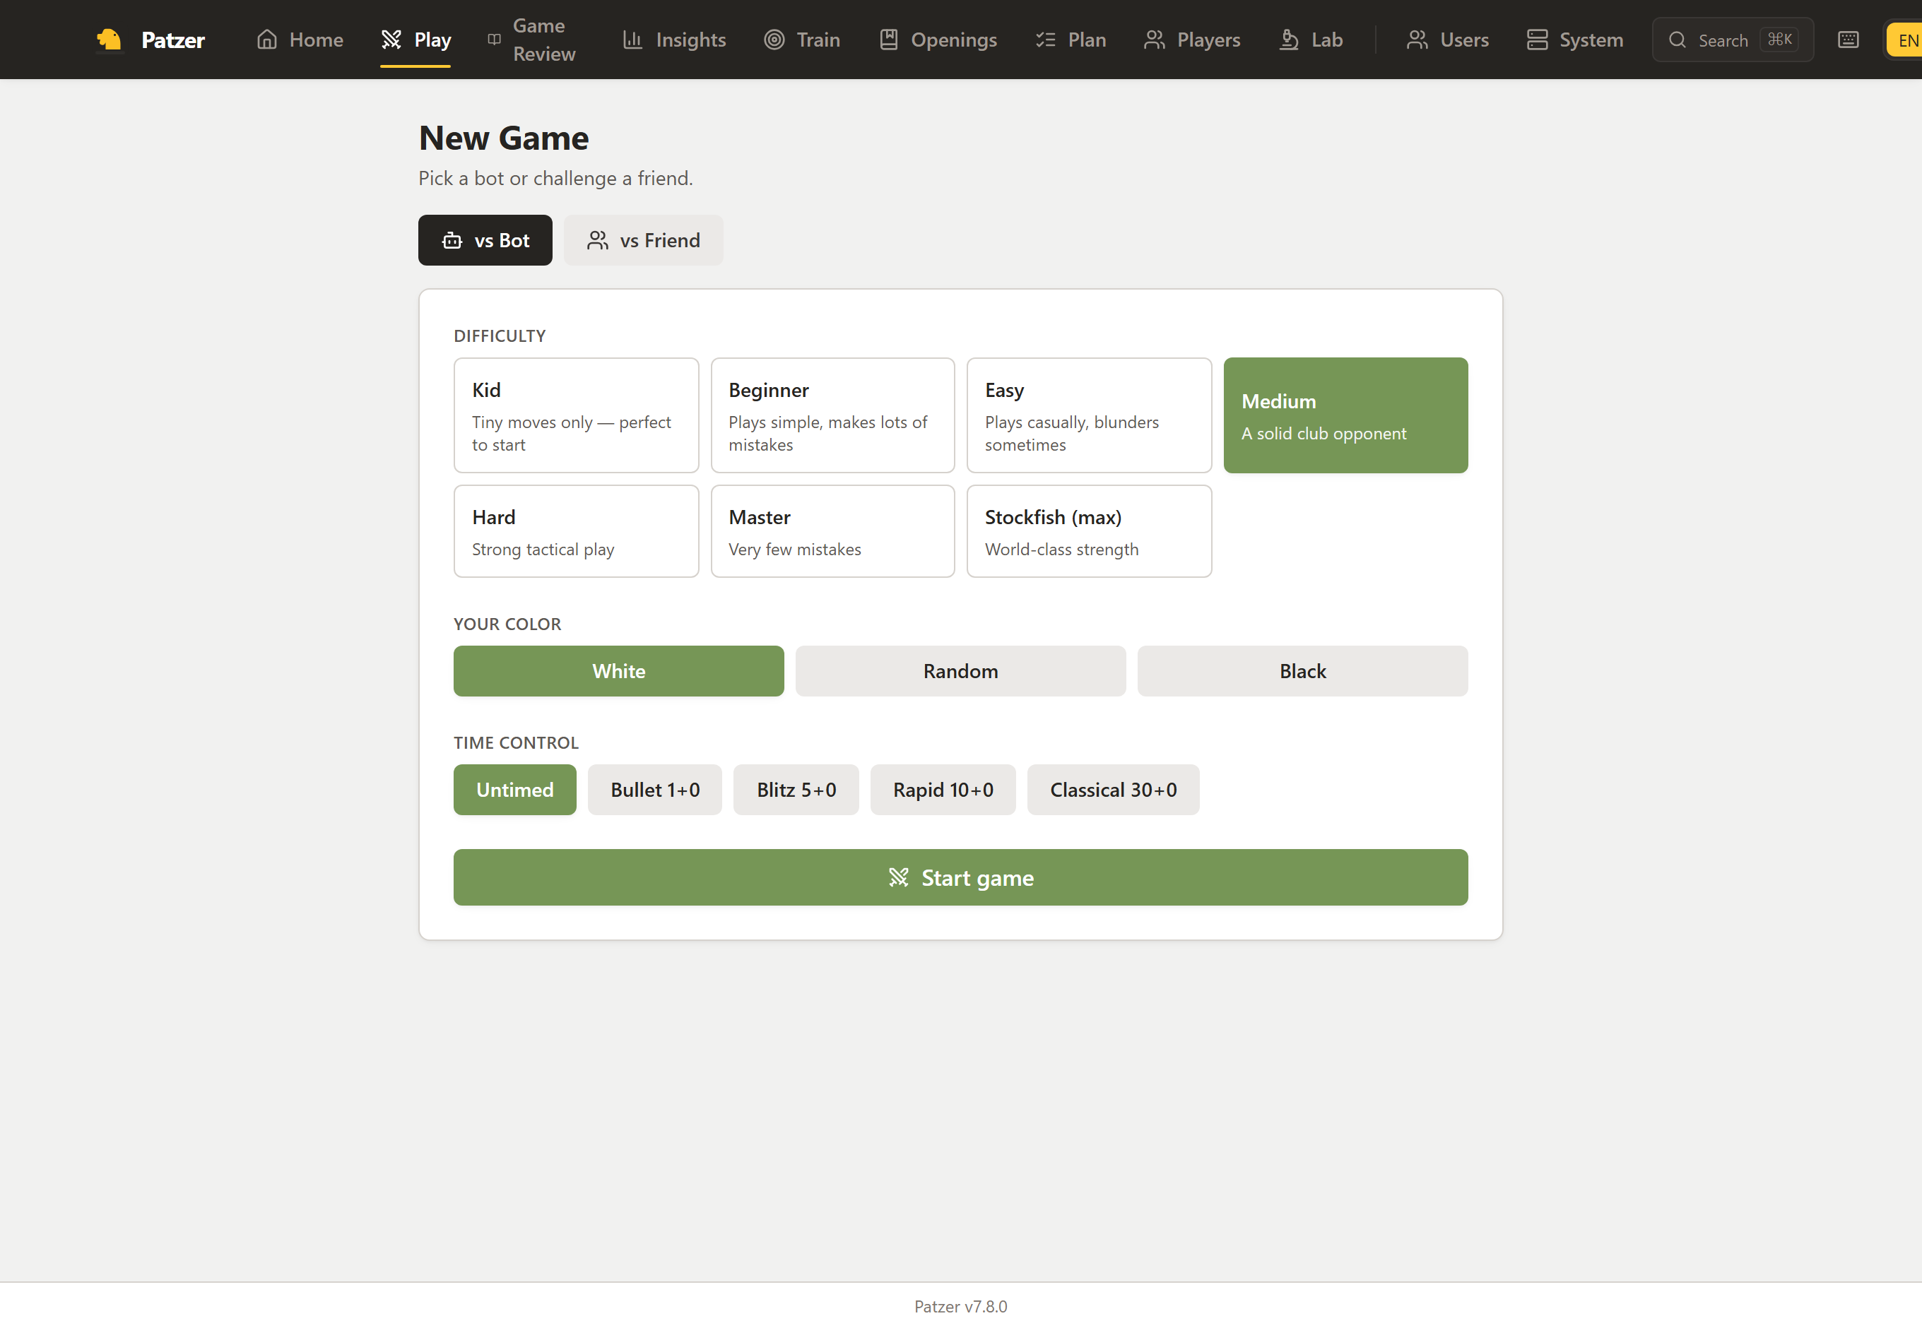Image resolution: width=1922 pixels, height=1328 pixels.
Task: Click the Start game button
Action: click(960, 877)
